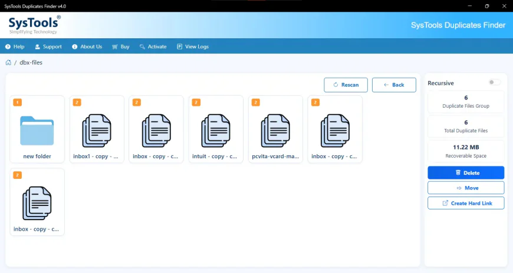Select the 'pcvita-vcard-ma...' duplicate file icon
This screenshot has height=273, width=513.
point(275,131)
